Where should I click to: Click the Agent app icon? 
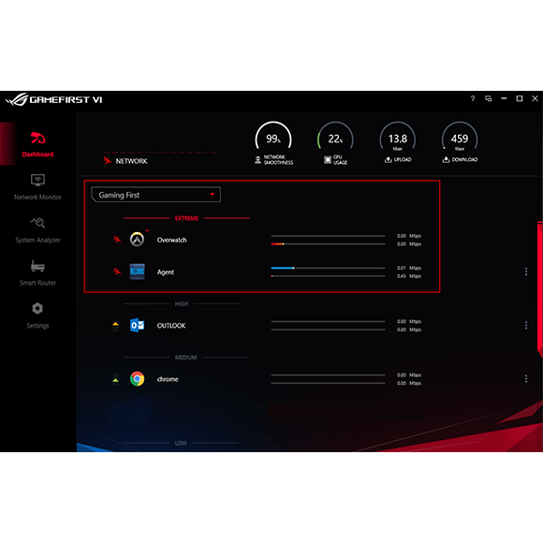[x=137, y=271]
